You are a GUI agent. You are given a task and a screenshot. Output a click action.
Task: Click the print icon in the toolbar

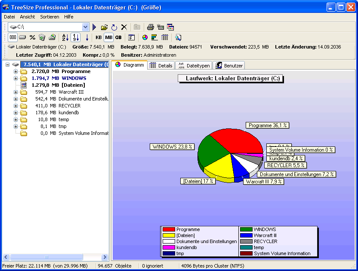pyautogui.click(x=150, y=27)
